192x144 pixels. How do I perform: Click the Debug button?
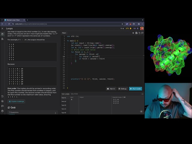(122, 89)
